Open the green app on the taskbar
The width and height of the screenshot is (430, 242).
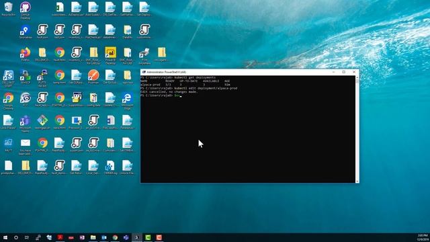pos(148,237)
